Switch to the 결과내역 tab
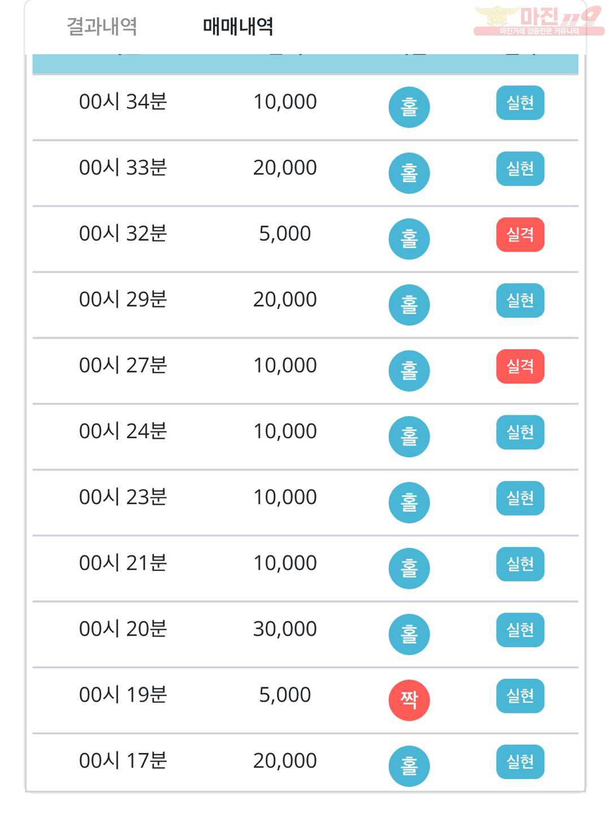The width and height of the screenshot is (611, 814). coord(102,26)
